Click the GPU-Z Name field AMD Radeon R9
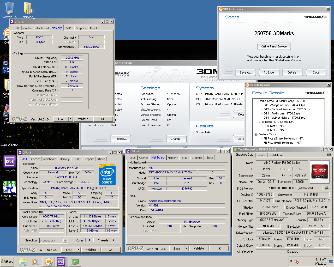The width and height of the screenshot is (334, 267). click(282, 163)
